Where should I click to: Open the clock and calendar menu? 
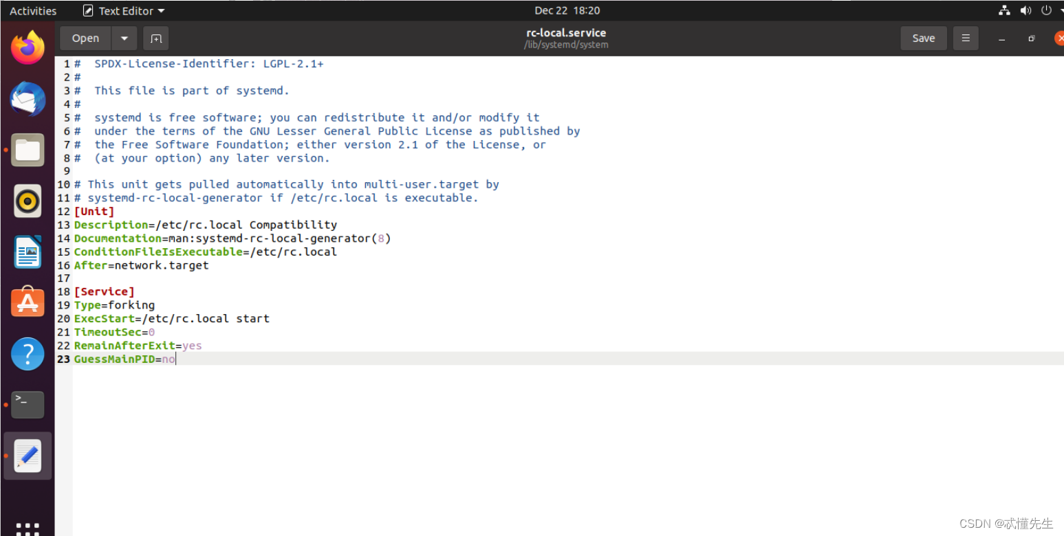point(567,10)
